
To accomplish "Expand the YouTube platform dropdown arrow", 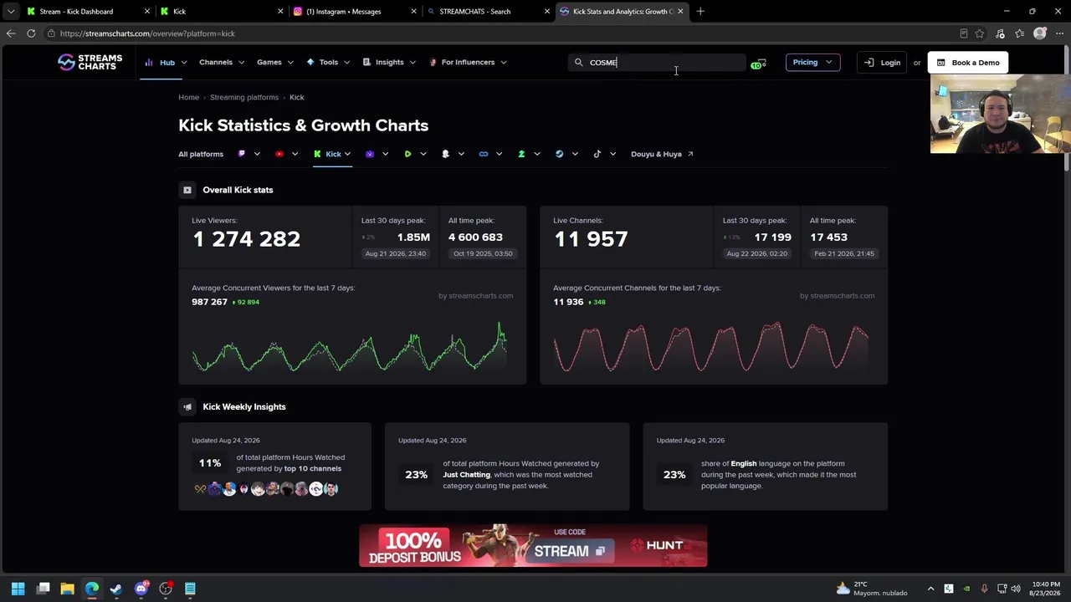I will click(295, 154).
